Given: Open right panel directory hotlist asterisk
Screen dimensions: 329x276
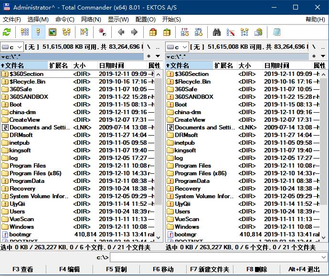Looking at the screenshot, I should click(x=314, y=56).
